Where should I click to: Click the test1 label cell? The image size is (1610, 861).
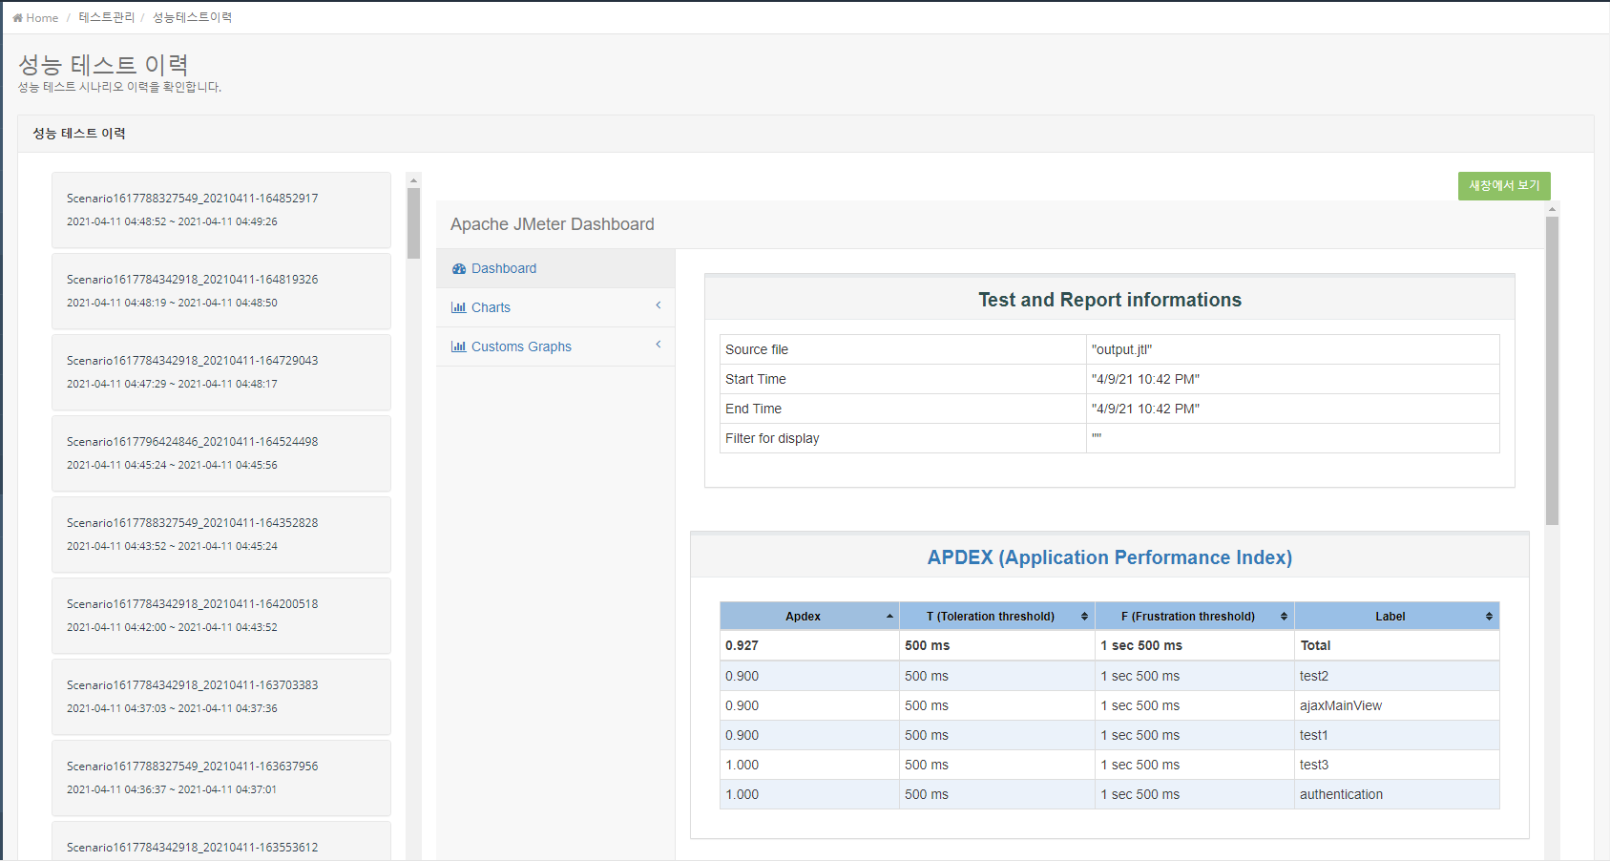click(x=1396, y=735)
